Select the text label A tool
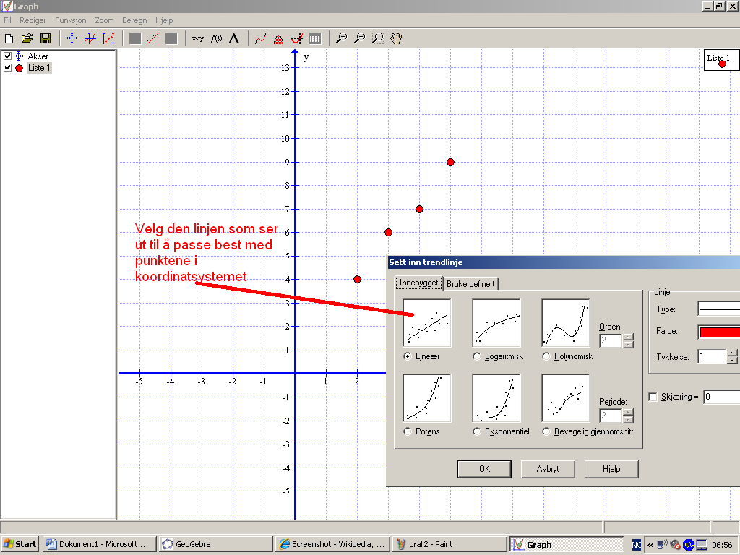Screen dimensions: 740x555 click(234, 38)
